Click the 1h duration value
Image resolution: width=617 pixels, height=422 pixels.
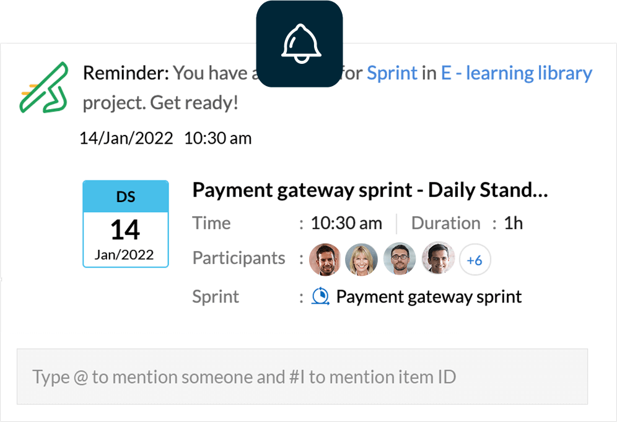pyautogui.click(x=513, y=223)
